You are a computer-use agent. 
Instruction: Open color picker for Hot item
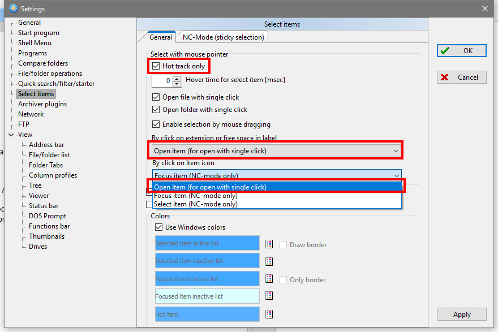coord(269,314)
